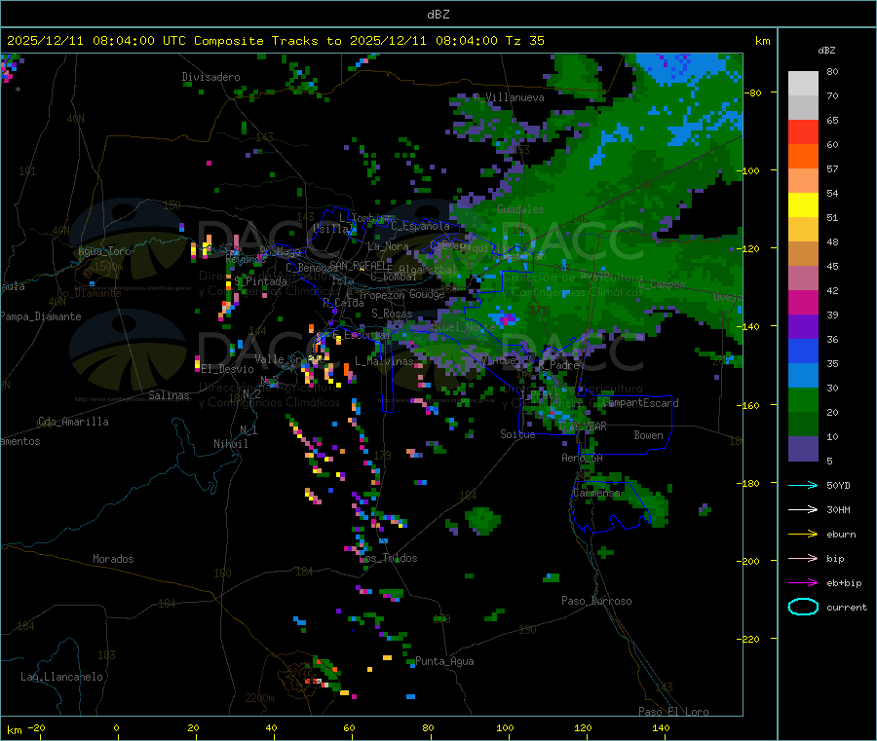Click the Lag.Llancanelo label
Screen dimensions: 877x741
click(61, 677)
